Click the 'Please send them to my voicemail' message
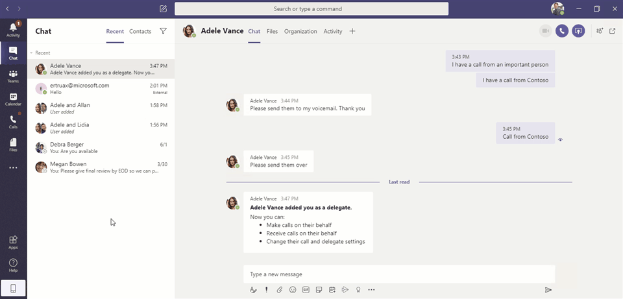This screenshot has height=299, width=623. (x=307, y=105)
